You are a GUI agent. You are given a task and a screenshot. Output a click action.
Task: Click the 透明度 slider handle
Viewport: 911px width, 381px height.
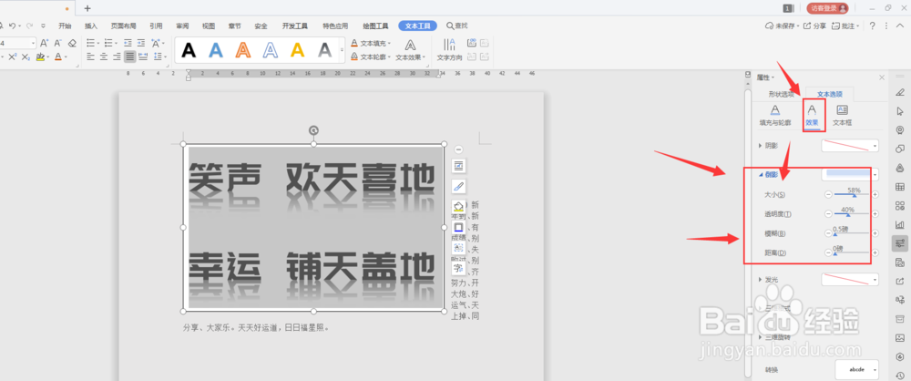point(847,215)
